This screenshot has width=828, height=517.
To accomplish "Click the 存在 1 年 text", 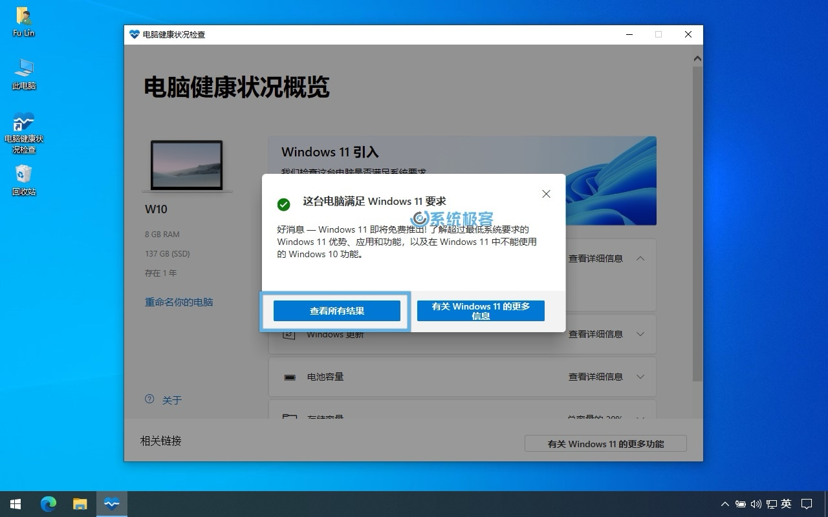I will 161,273.
